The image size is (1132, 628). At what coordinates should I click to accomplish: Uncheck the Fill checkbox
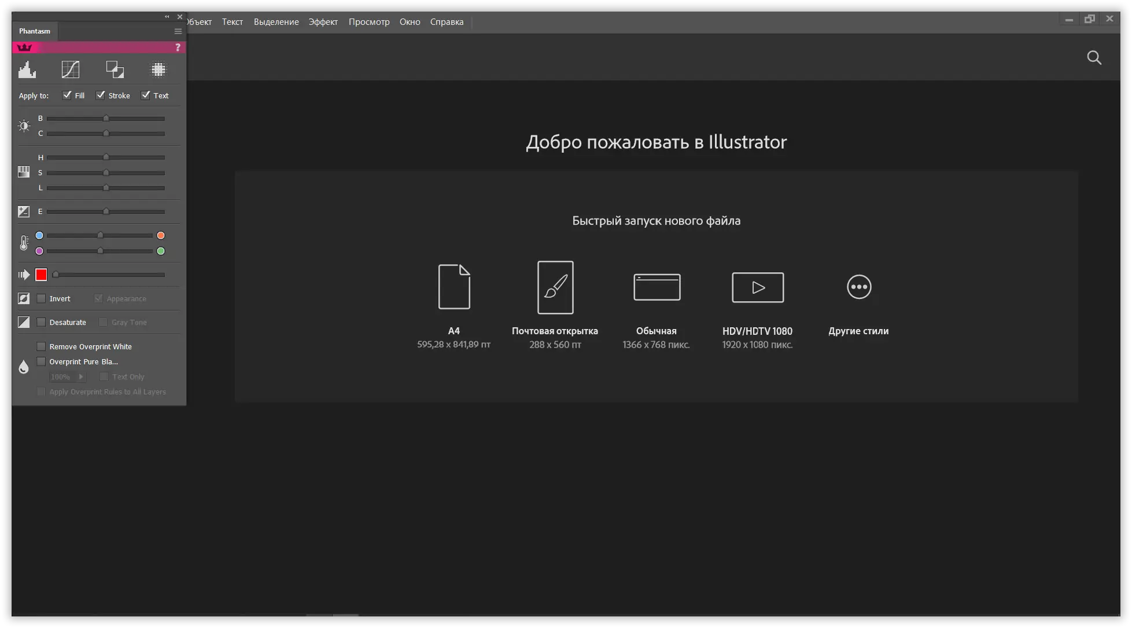[x=67, y=95]
